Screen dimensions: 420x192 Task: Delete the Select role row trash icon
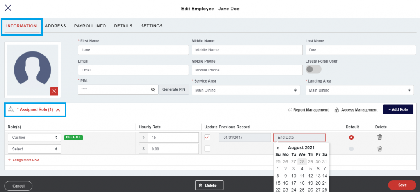point(379,149)
